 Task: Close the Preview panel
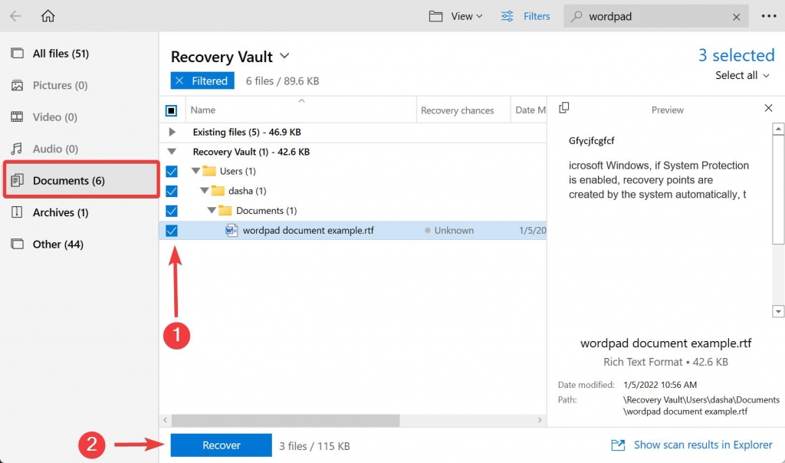(x=768, y=108)
